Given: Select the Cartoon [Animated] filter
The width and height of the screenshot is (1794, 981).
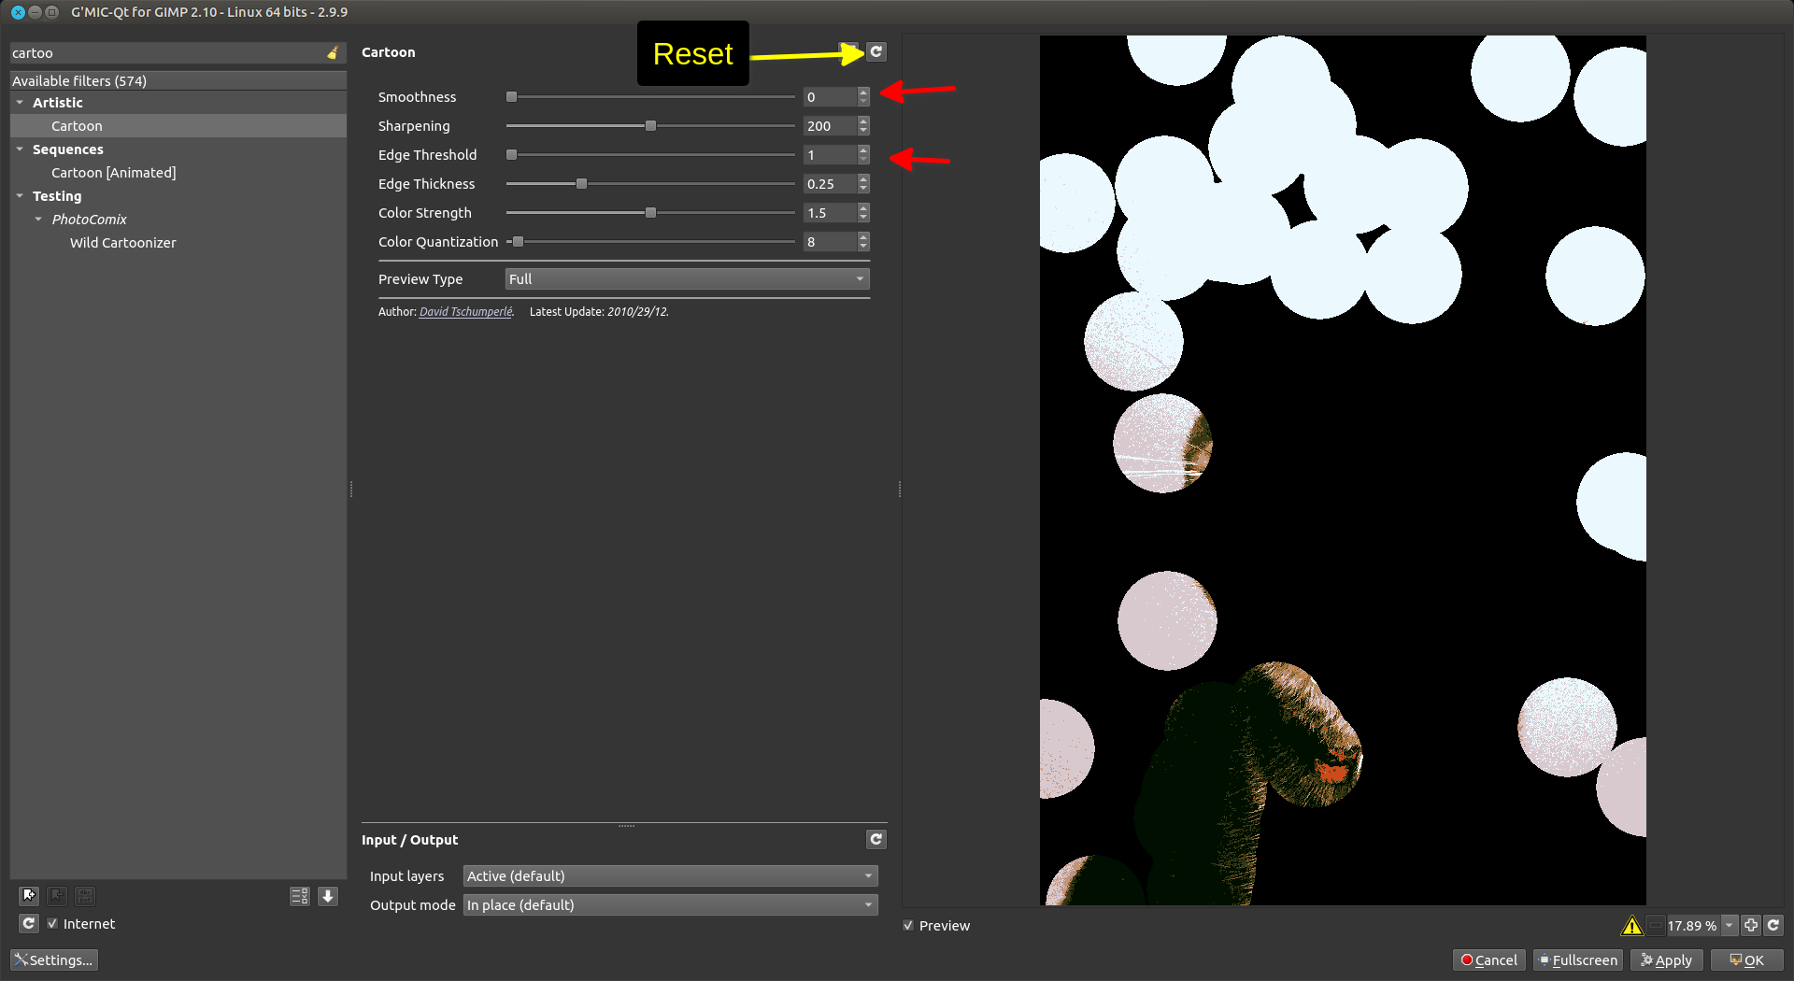Looking at the screenshot, I should click(113, 173).
